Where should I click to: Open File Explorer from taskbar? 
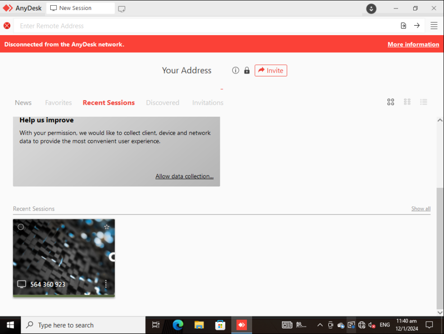(199, 325)
